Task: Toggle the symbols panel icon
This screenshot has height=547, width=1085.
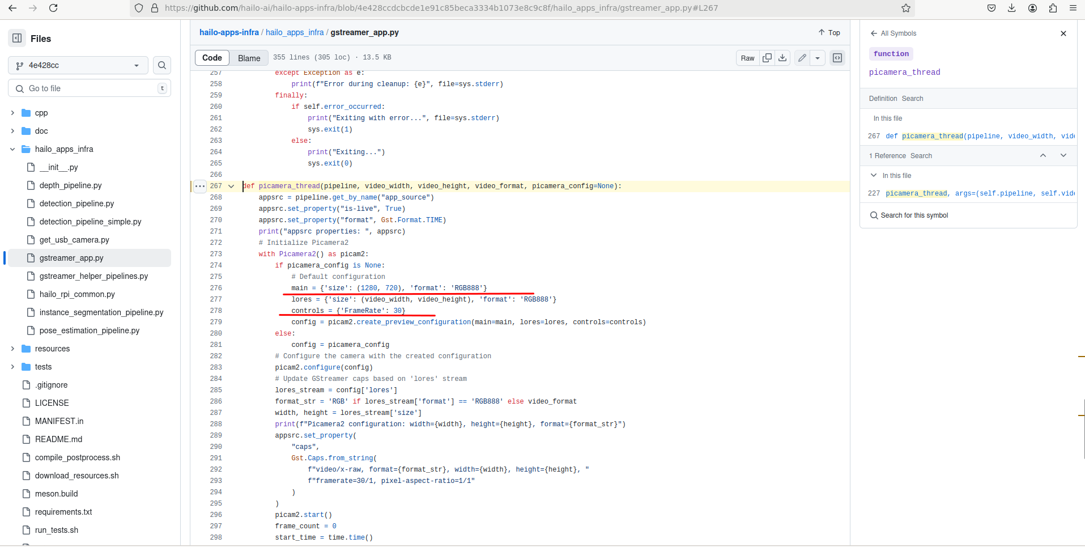Action: pos(837,58)
